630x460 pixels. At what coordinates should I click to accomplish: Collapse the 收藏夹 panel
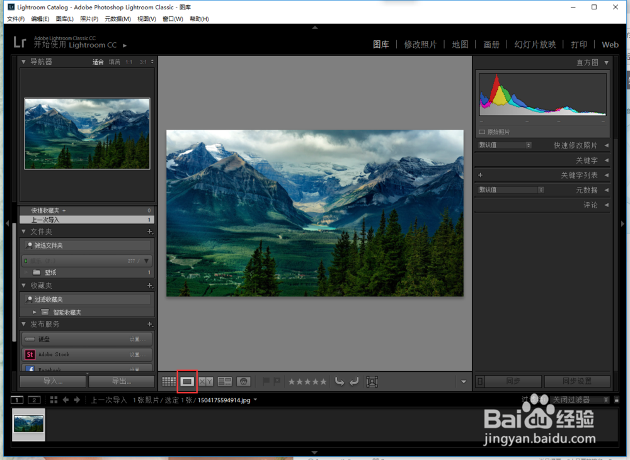(x=23, y=286)
